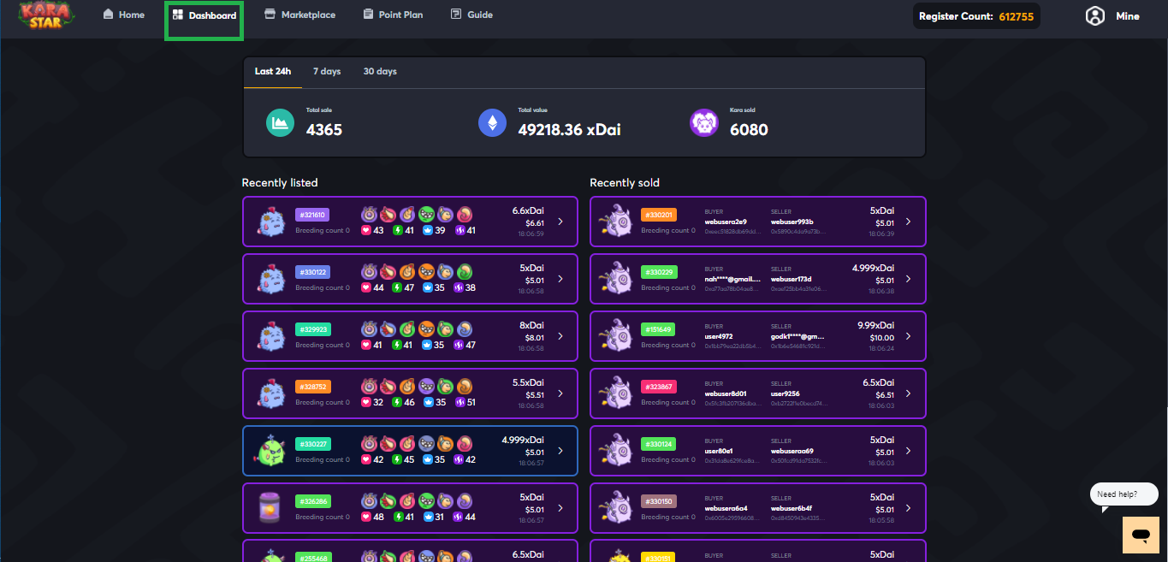This screenshot has width=1168, height=562.
Task: Expand sold item #330201 chevron arrow
Action: [x=908, y=222]
